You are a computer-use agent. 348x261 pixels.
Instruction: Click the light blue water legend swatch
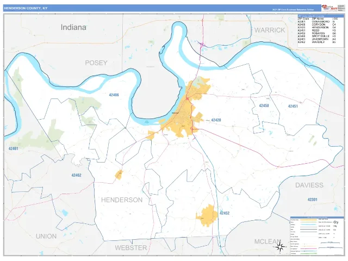tap(308, 225)
